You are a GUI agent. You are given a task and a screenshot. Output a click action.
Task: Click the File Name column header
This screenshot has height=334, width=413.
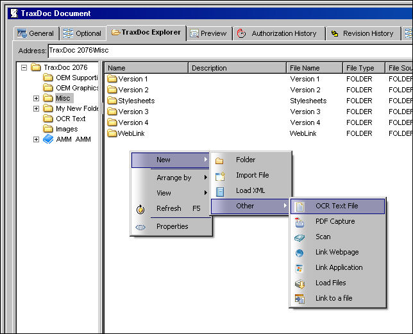tap(315, 68)
